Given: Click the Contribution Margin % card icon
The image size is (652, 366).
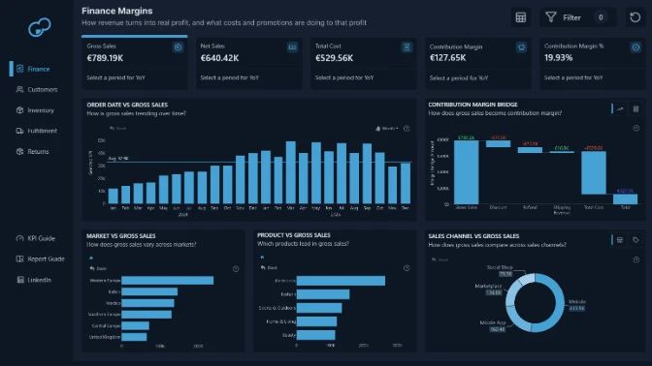Looking at the screenshot, I should pyautogui.click(x=636, y=47).
